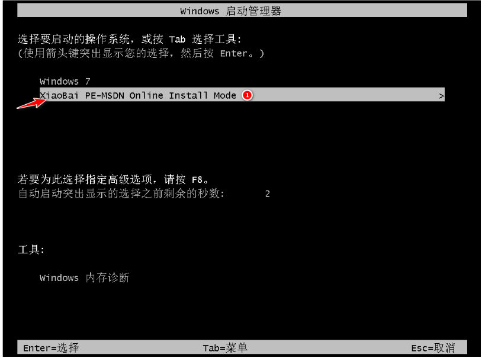Click Esc=取消 in the bottom bar
The width and height of the screenshot is (482, 358).
pos(433,348)
